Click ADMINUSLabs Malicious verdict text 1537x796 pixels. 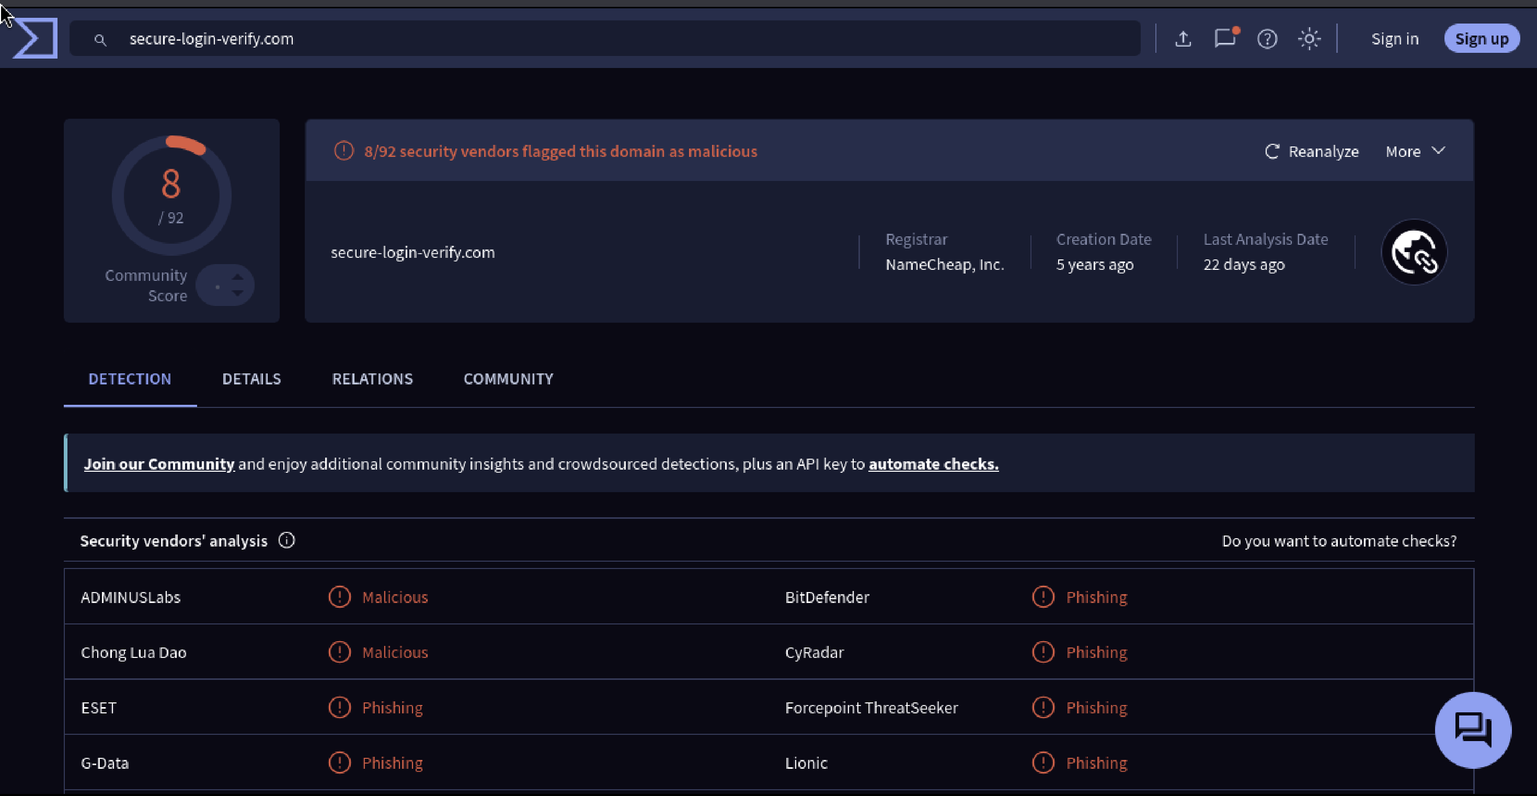pyautogui.click(x=395, y=597)
